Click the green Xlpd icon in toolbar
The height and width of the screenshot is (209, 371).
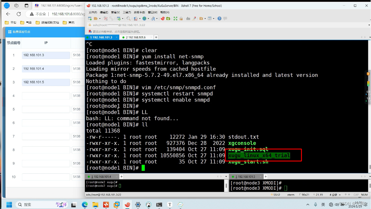tap(168, 19)
